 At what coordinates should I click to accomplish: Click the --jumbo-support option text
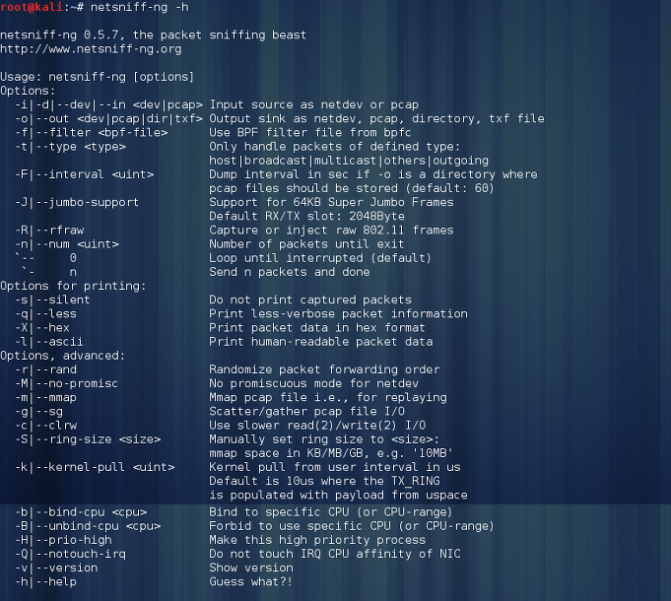coord(77,202)
